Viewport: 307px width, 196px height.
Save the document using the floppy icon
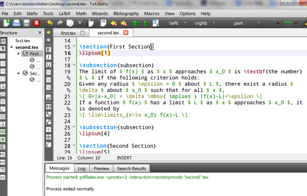(27, 23)
